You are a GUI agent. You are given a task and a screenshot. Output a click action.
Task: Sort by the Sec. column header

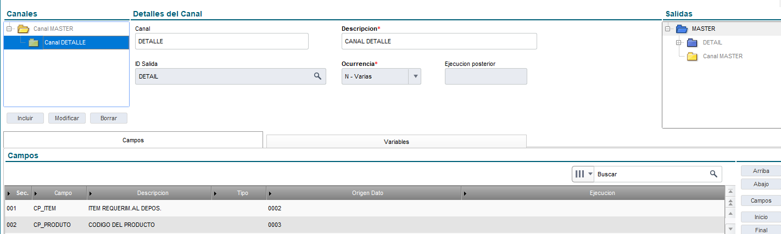[x=18, y=193]
